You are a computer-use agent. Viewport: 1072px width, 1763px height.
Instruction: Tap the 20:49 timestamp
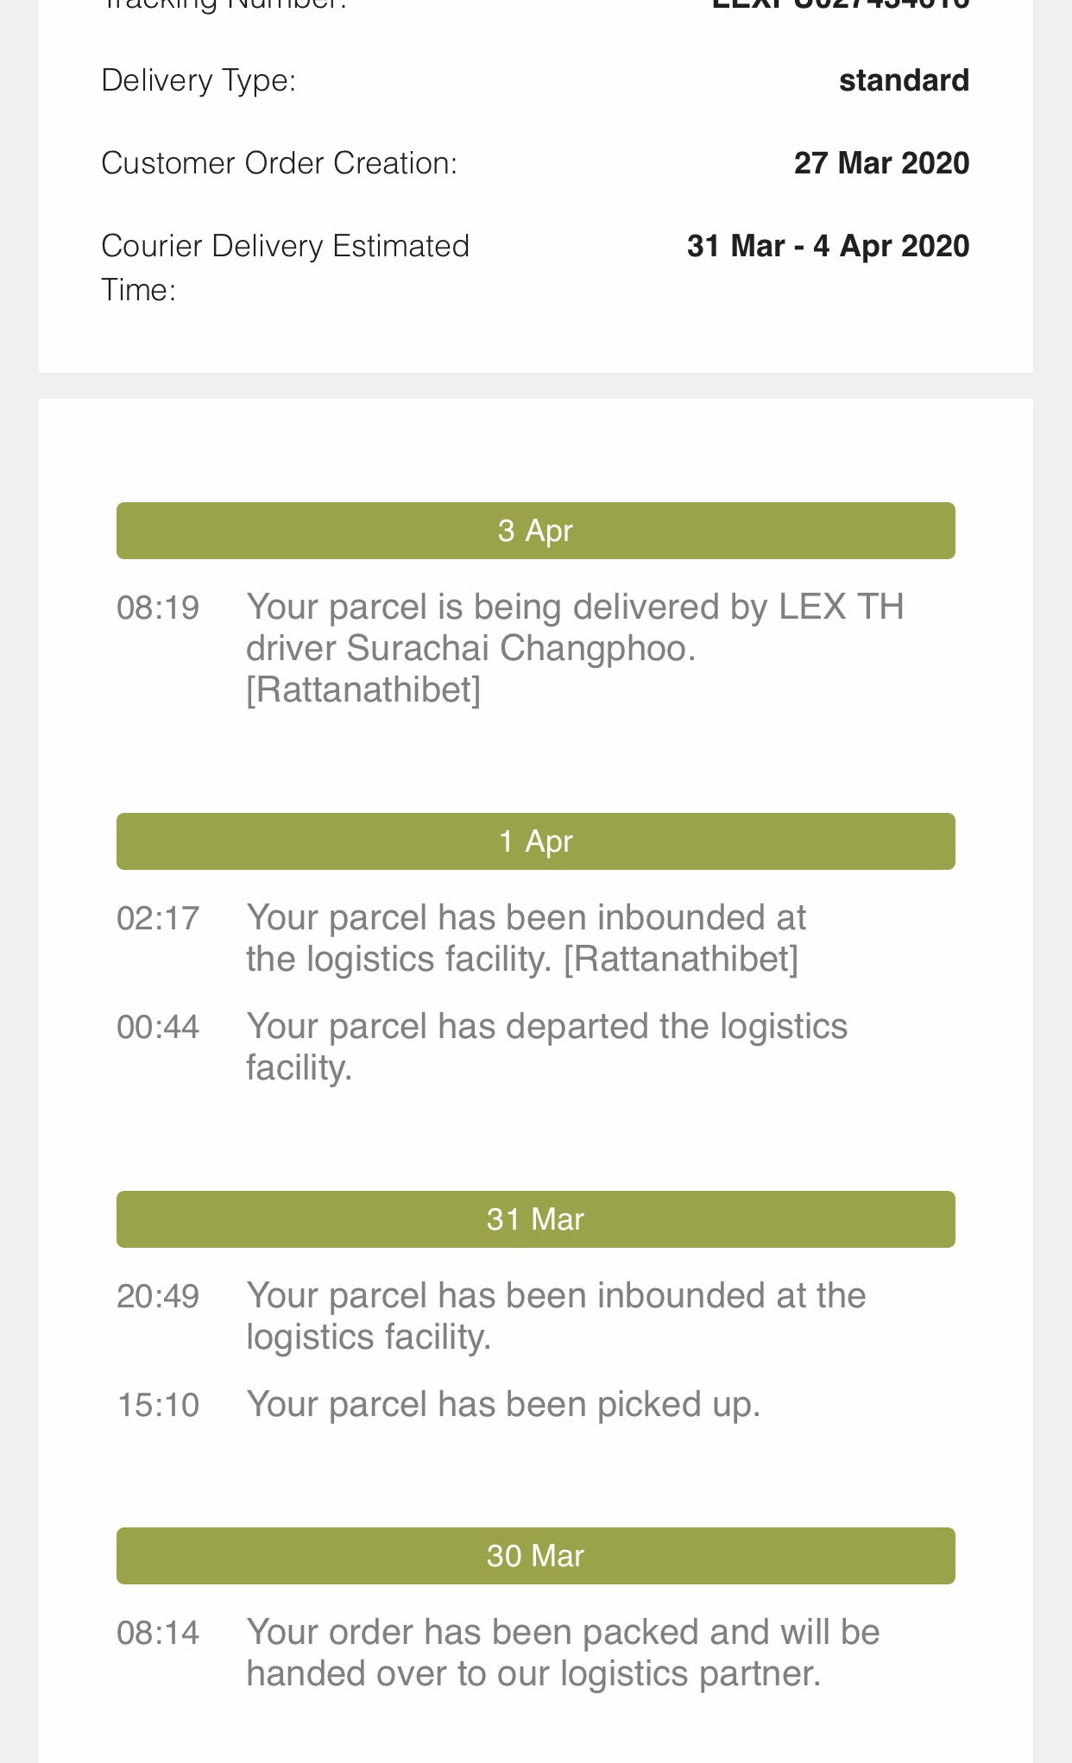click(158, 1296)
